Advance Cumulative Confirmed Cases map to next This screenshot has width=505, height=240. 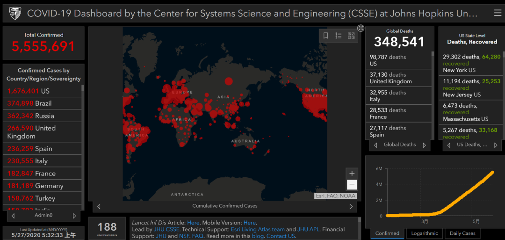click(x=351, y=206)
